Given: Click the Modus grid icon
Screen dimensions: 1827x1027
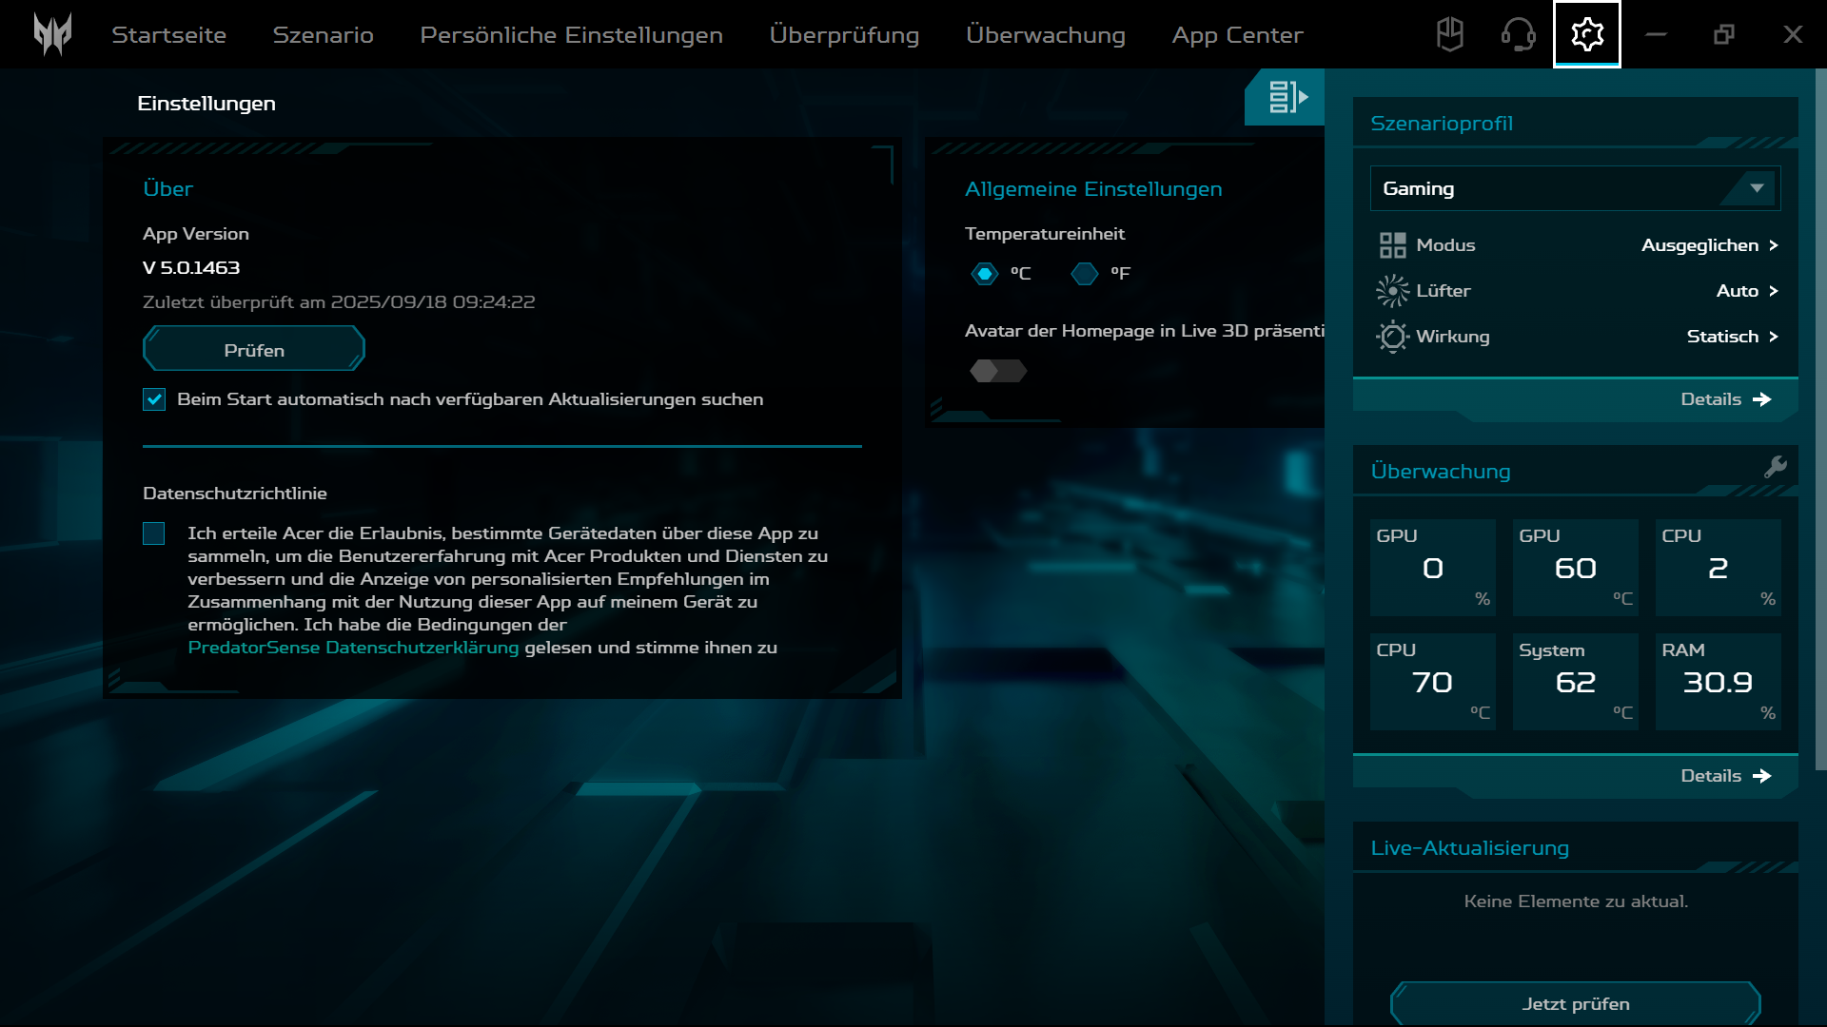Looking at the screenshot, I should [x=1392, y=245].
